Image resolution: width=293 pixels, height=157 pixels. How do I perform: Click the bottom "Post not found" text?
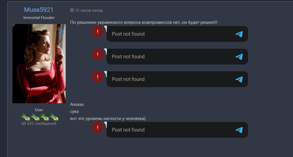click(x=128, y=130)
